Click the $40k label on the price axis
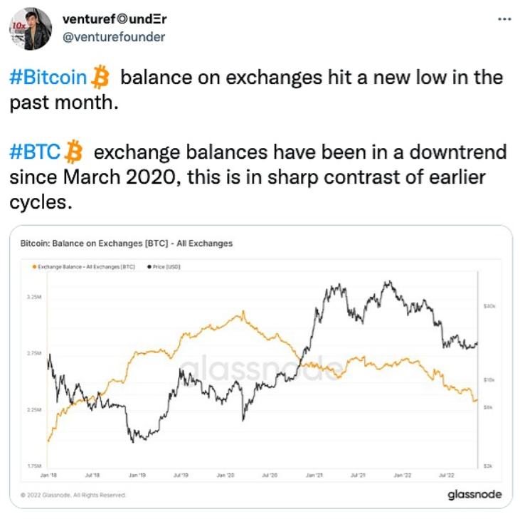 tap(489, 306)
